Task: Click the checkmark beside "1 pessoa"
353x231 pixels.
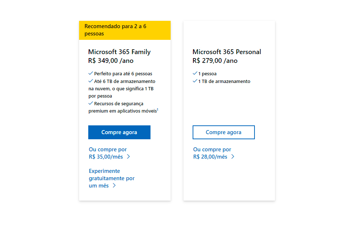Action: 195,73
